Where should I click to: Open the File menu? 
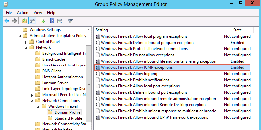click(9, 13)
